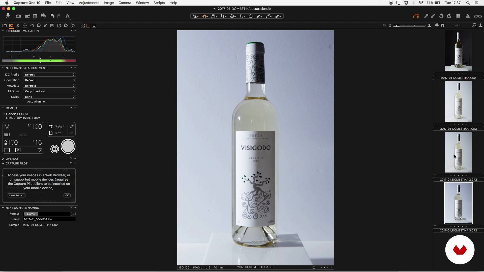
Task: Click the trash delete icon
Action: click(x=35, y=16)
